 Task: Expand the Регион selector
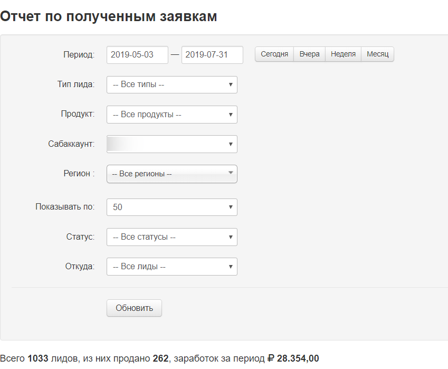(171, 174)
